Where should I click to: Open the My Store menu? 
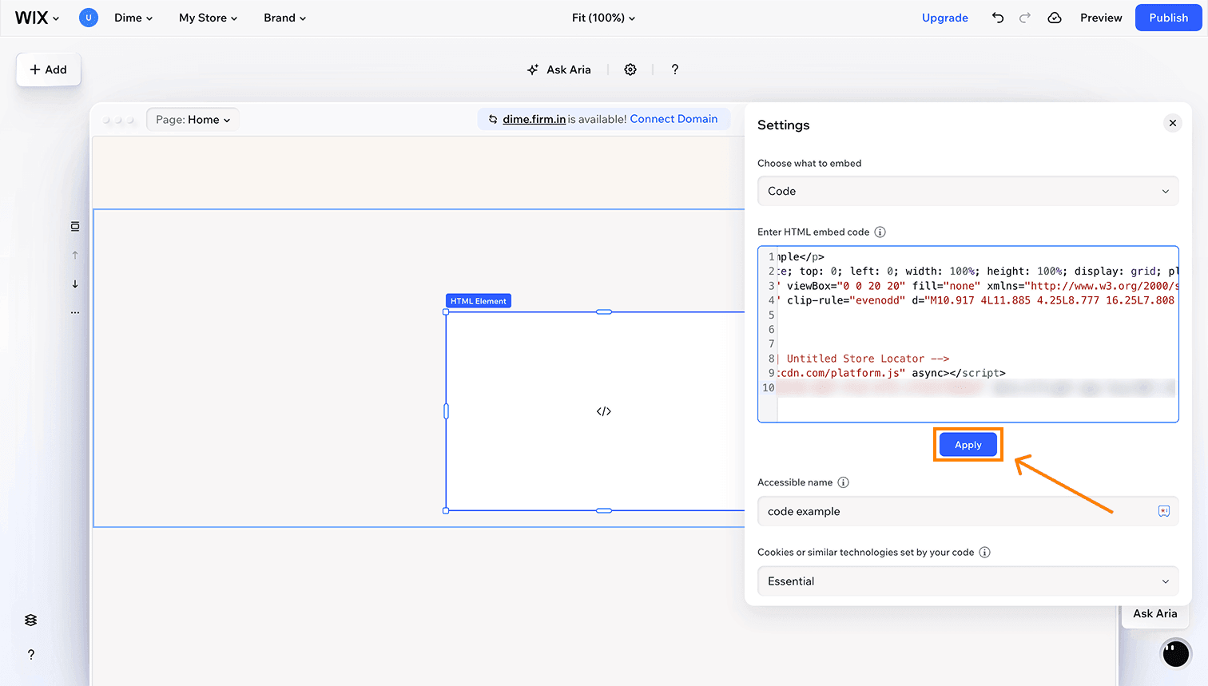[x=208, y=18]
